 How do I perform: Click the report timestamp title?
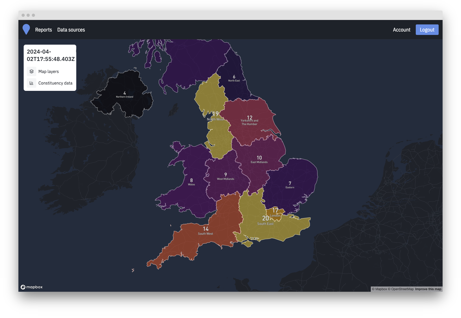click(x=50, y=55)
